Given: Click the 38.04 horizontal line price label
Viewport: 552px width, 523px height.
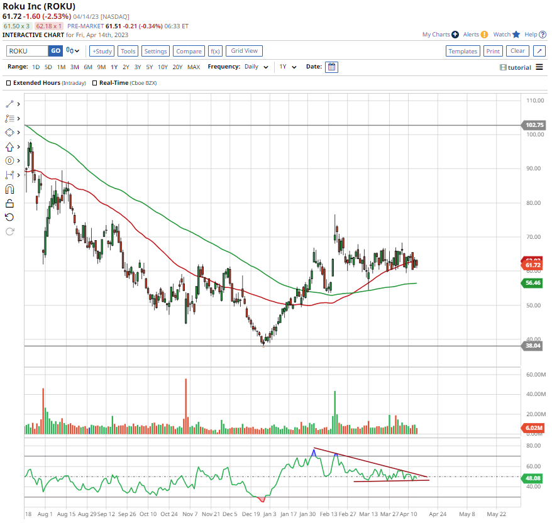Looking at the screenshot, I should [x=533, y=346].
